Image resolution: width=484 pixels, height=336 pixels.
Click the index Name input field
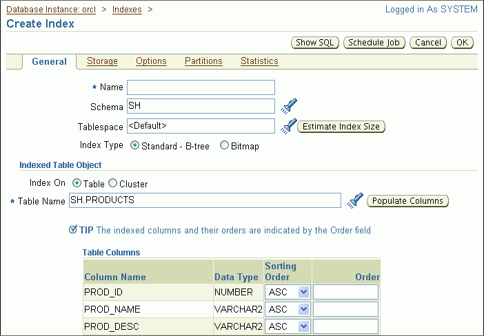[x=201, y=87]
